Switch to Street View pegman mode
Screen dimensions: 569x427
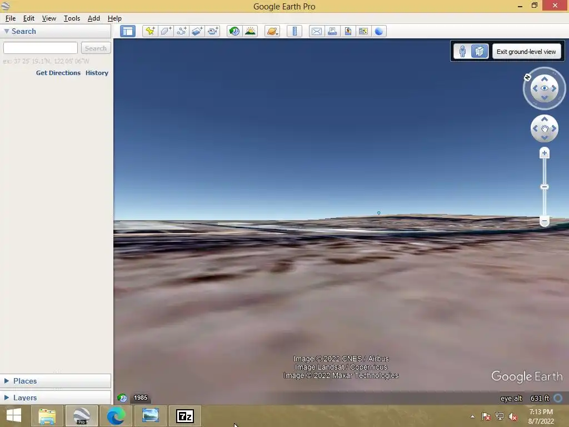point(462,51)
